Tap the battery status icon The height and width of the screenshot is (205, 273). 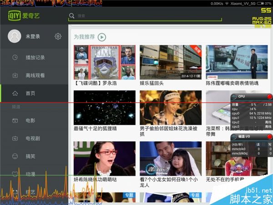pos(260,4)
